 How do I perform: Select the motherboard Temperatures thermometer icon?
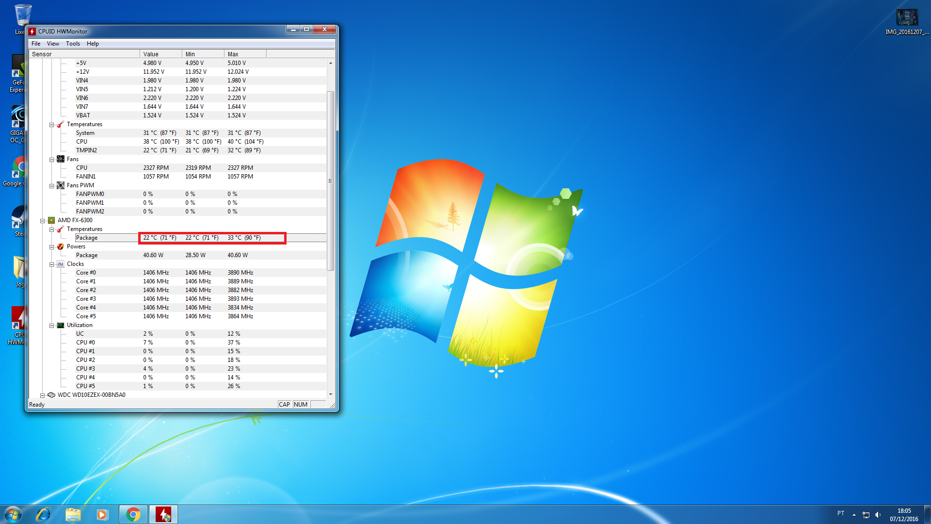point(61,124)
